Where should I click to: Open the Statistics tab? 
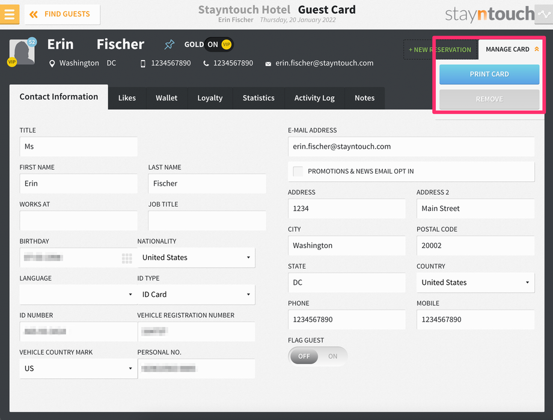point(258,98)
